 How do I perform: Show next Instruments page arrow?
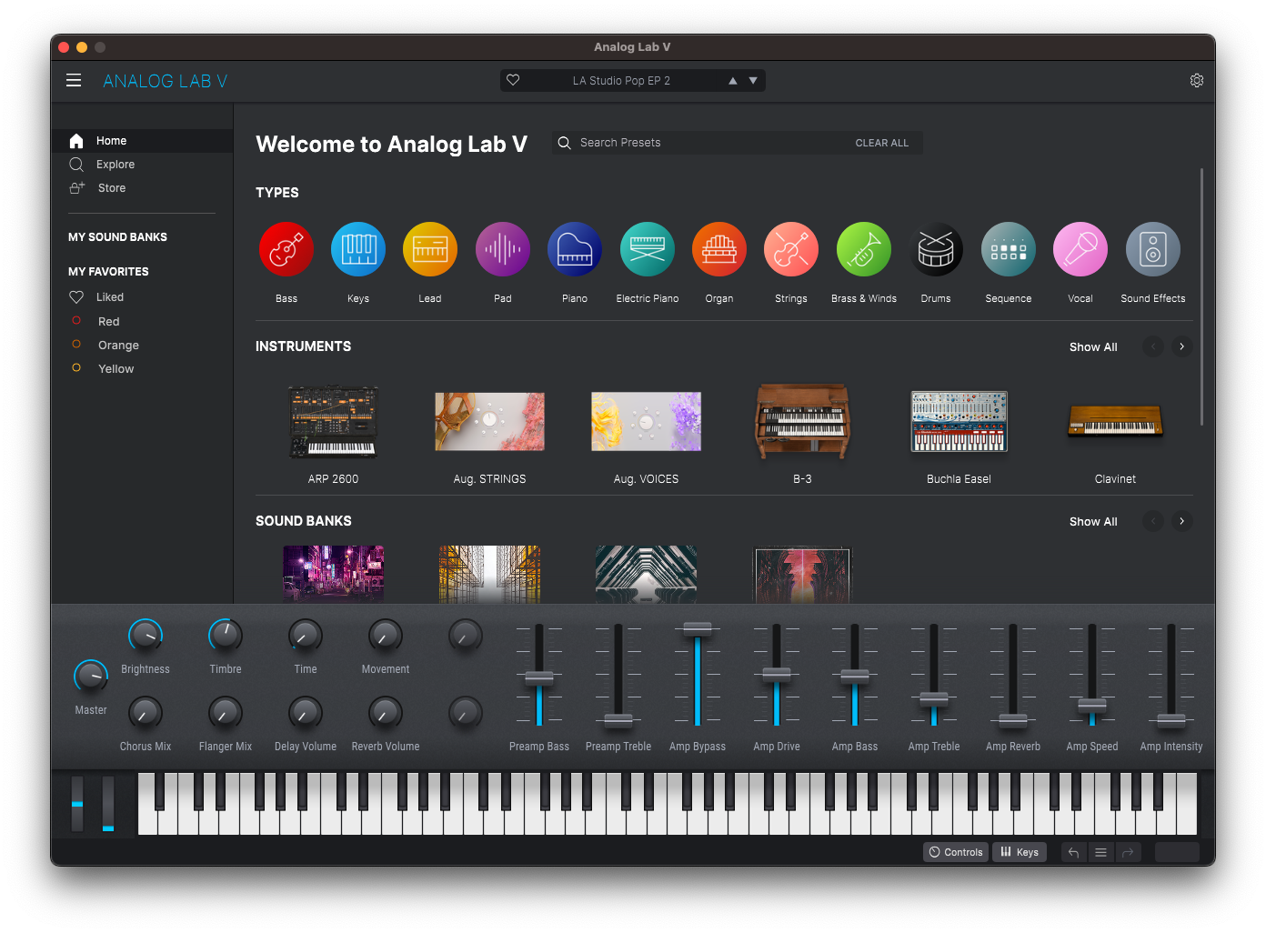click(1181, 346)
